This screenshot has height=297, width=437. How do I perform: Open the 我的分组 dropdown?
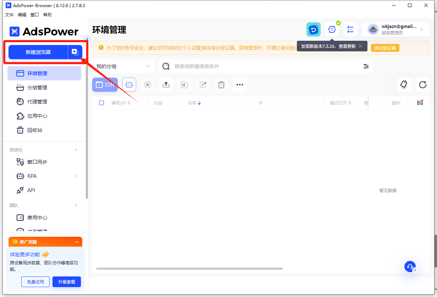pyautogui.click(x=123, y=66)
